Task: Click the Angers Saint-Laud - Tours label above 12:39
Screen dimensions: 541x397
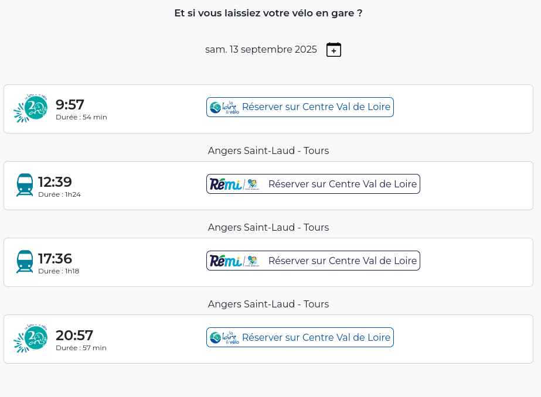Action: tap(268, 151)
